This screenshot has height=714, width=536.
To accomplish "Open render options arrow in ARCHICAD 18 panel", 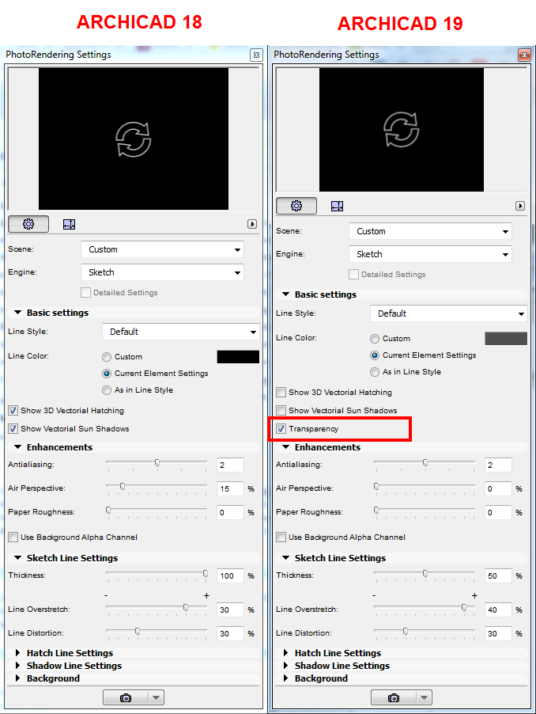I will pyautogui.click(x=156, y=697).
